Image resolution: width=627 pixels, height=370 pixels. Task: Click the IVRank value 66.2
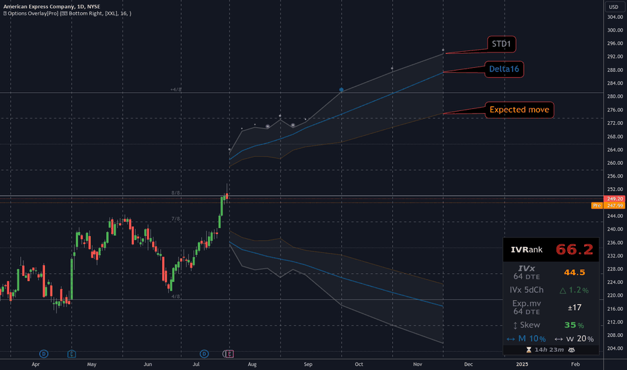pos(575,250)
